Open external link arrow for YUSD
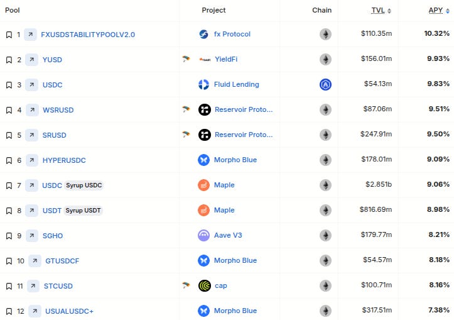This screenshot has height=320, width=454. tap(31, 60)
